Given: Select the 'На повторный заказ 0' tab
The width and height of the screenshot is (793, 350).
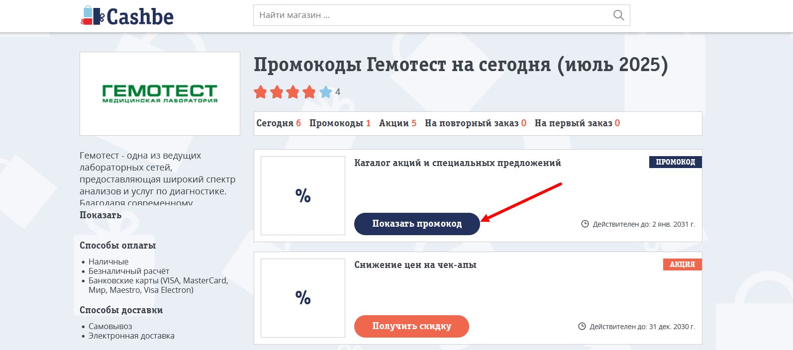Looking at the screenshot, I should 476,123.
